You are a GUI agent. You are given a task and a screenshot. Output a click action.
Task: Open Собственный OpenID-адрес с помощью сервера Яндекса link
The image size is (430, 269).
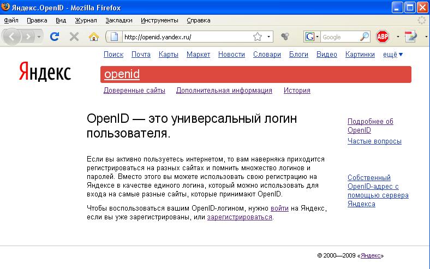pos(378,190)
